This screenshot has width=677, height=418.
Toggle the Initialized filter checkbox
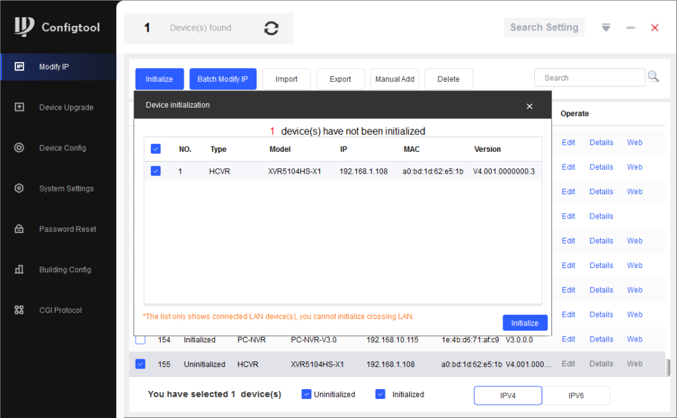coord(380,394)
